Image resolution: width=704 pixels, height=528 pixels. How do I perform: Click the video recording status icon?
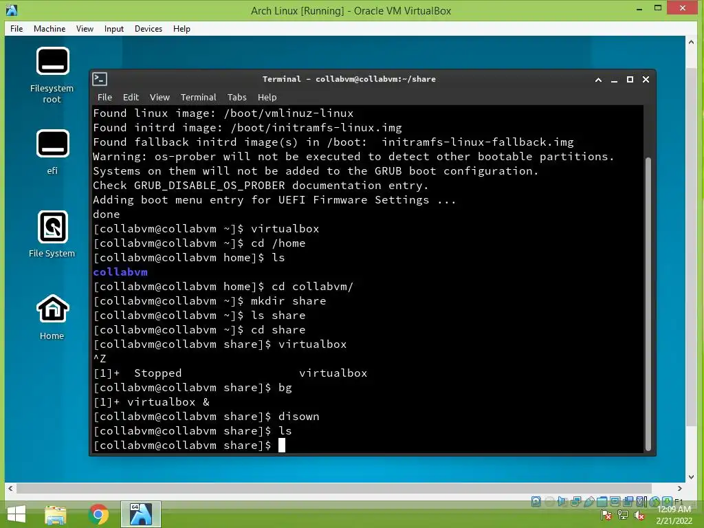[628, 501]
